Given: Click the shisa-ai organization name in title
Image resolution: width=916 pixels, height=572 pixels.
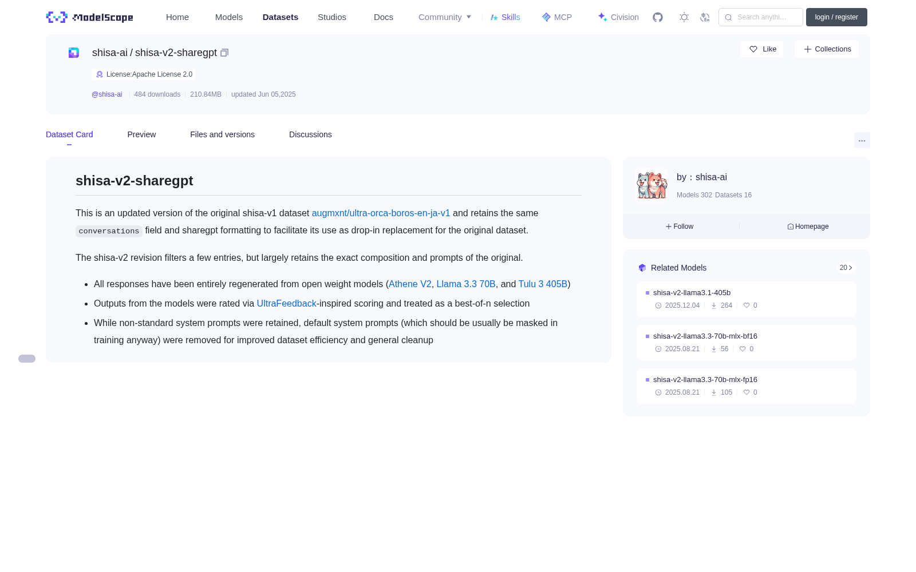Looking at the screenshot, I should [110, 53].
